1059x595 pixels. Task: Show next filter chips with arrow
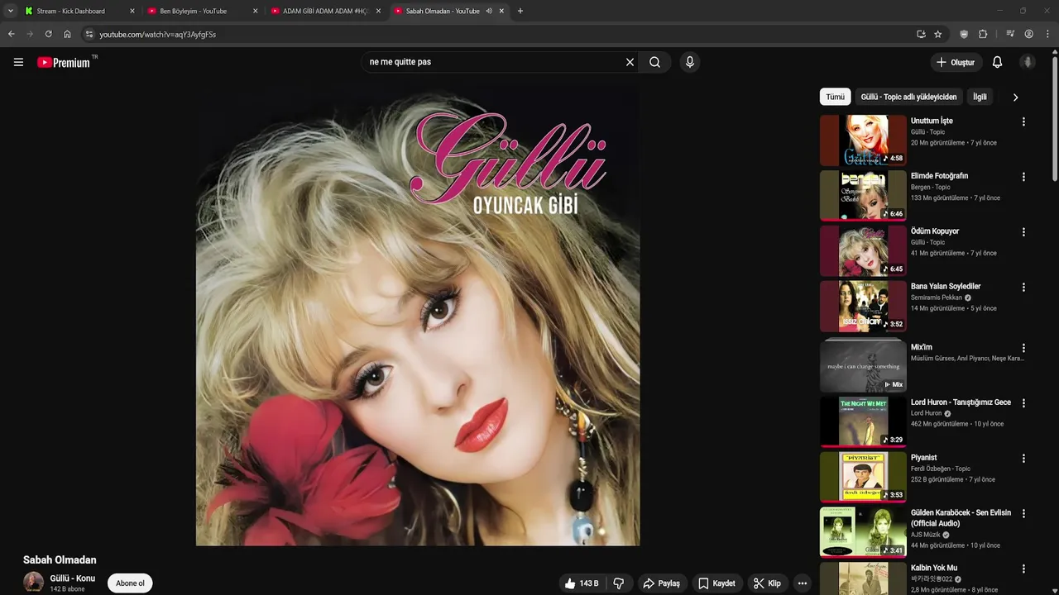click(x=1015, y=97)
